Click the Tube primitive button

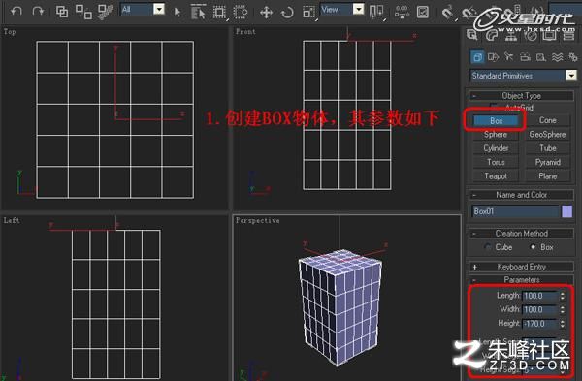tap(547, 148)
